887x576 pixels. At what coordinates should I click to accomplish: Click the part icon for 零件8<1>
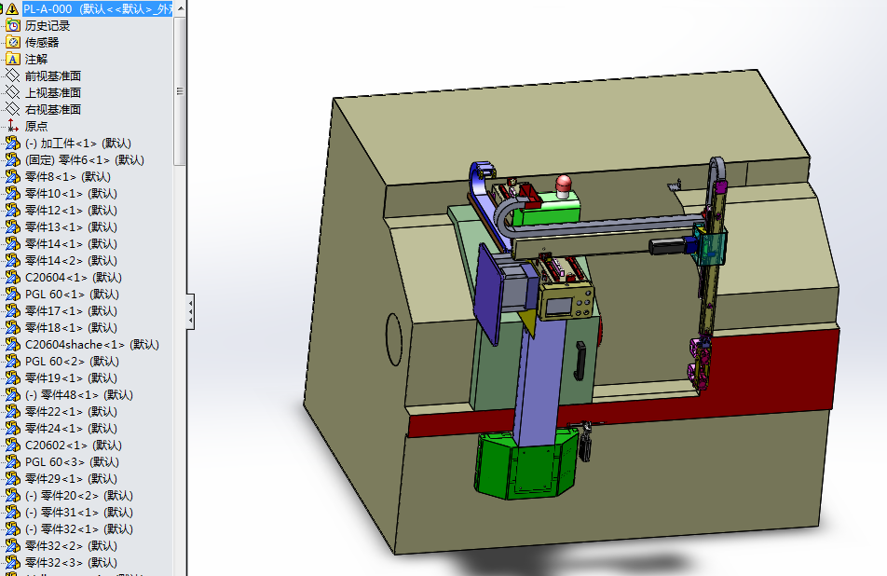(x=12, y=176)
